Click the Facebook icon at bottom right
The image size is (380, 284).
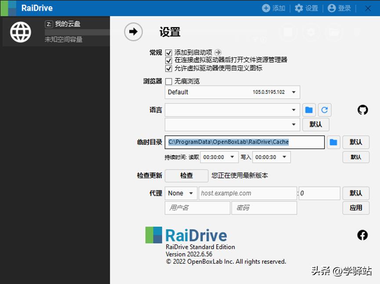(362, 235)
